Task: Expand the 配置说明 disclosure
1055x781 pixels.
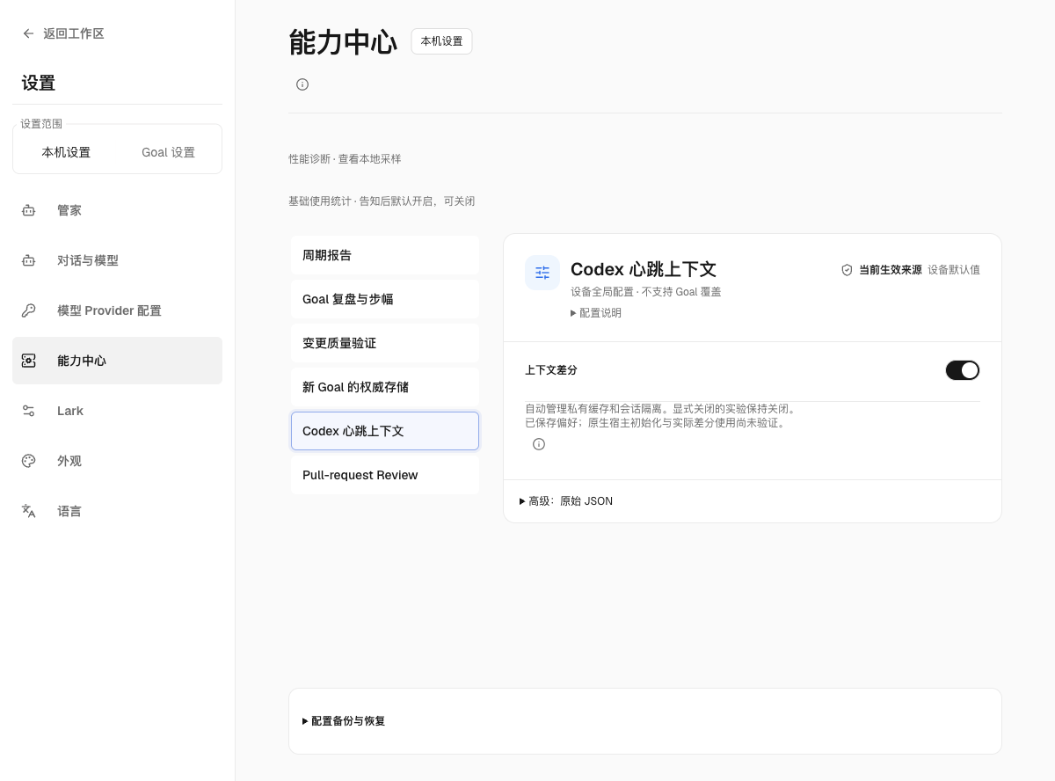Action: coord(596,312)
